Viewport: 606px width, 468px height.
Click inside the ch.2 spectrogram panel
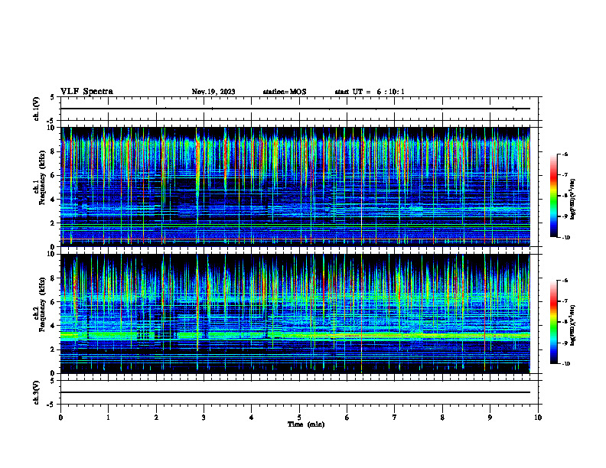click(x=295, y=314)
